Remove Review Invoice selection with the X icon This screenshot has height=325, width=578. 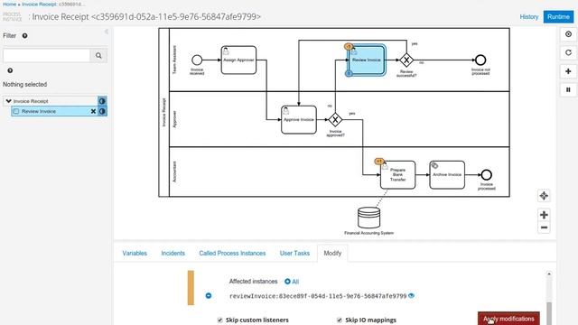click(x=93, y=111)
